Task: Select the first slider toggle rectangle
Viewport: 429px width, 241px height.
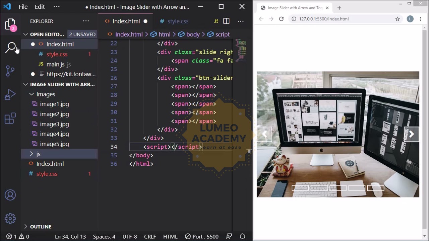Action: pos(300,188)
